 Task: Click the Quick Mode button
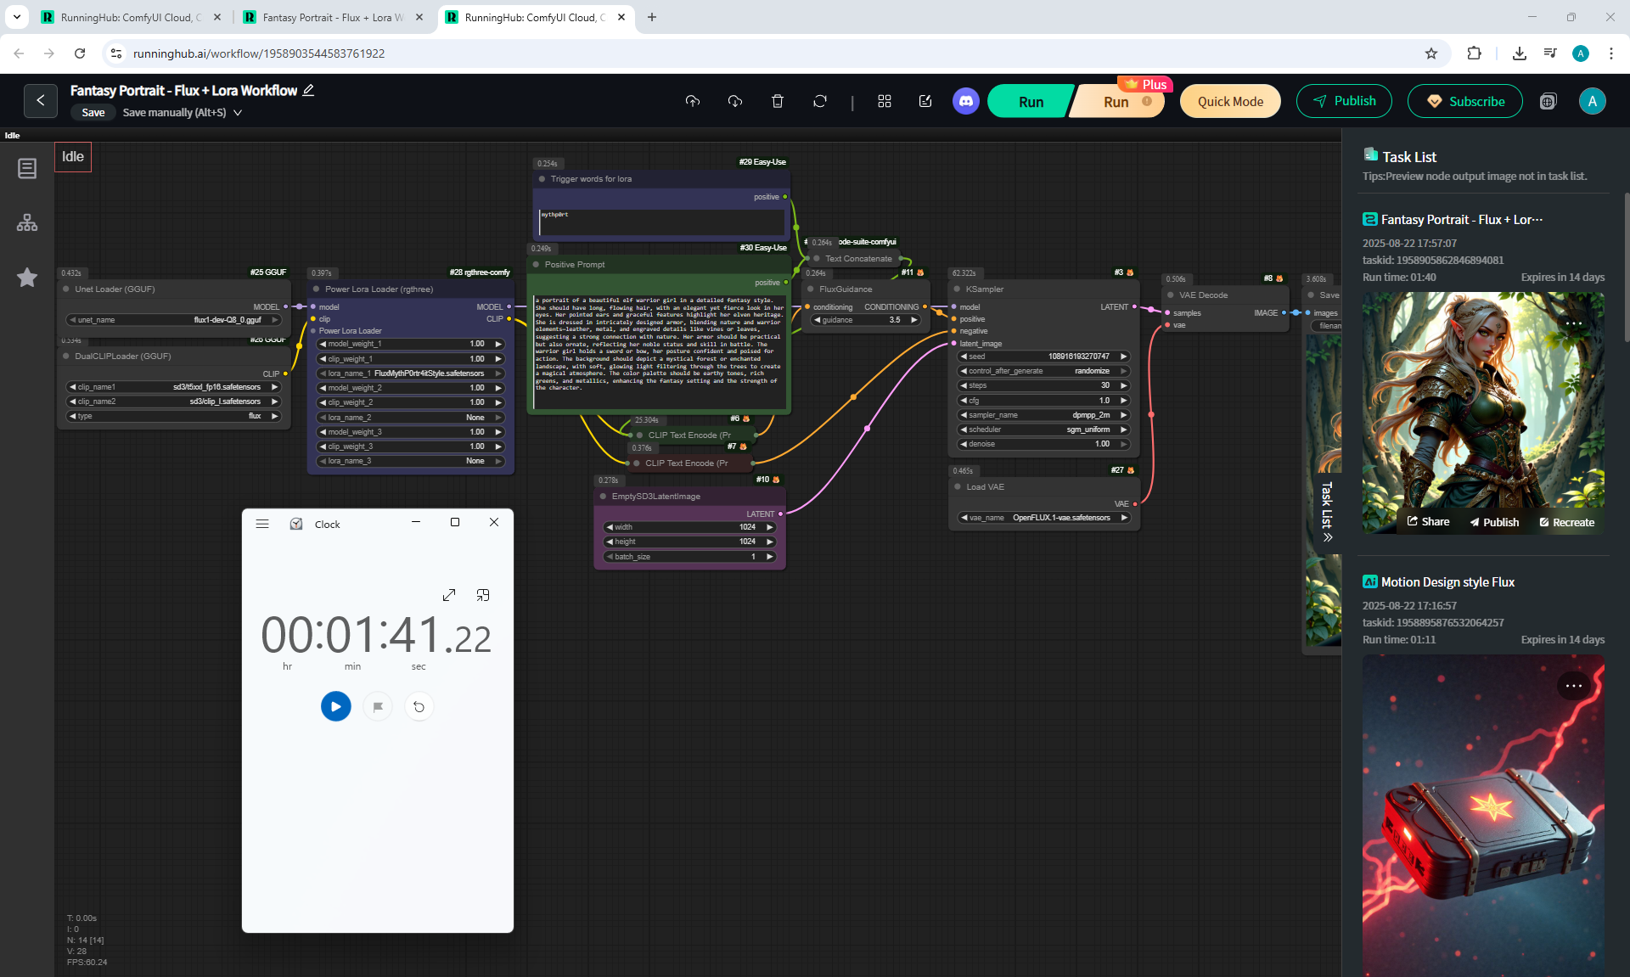[x=1230, y=101]
